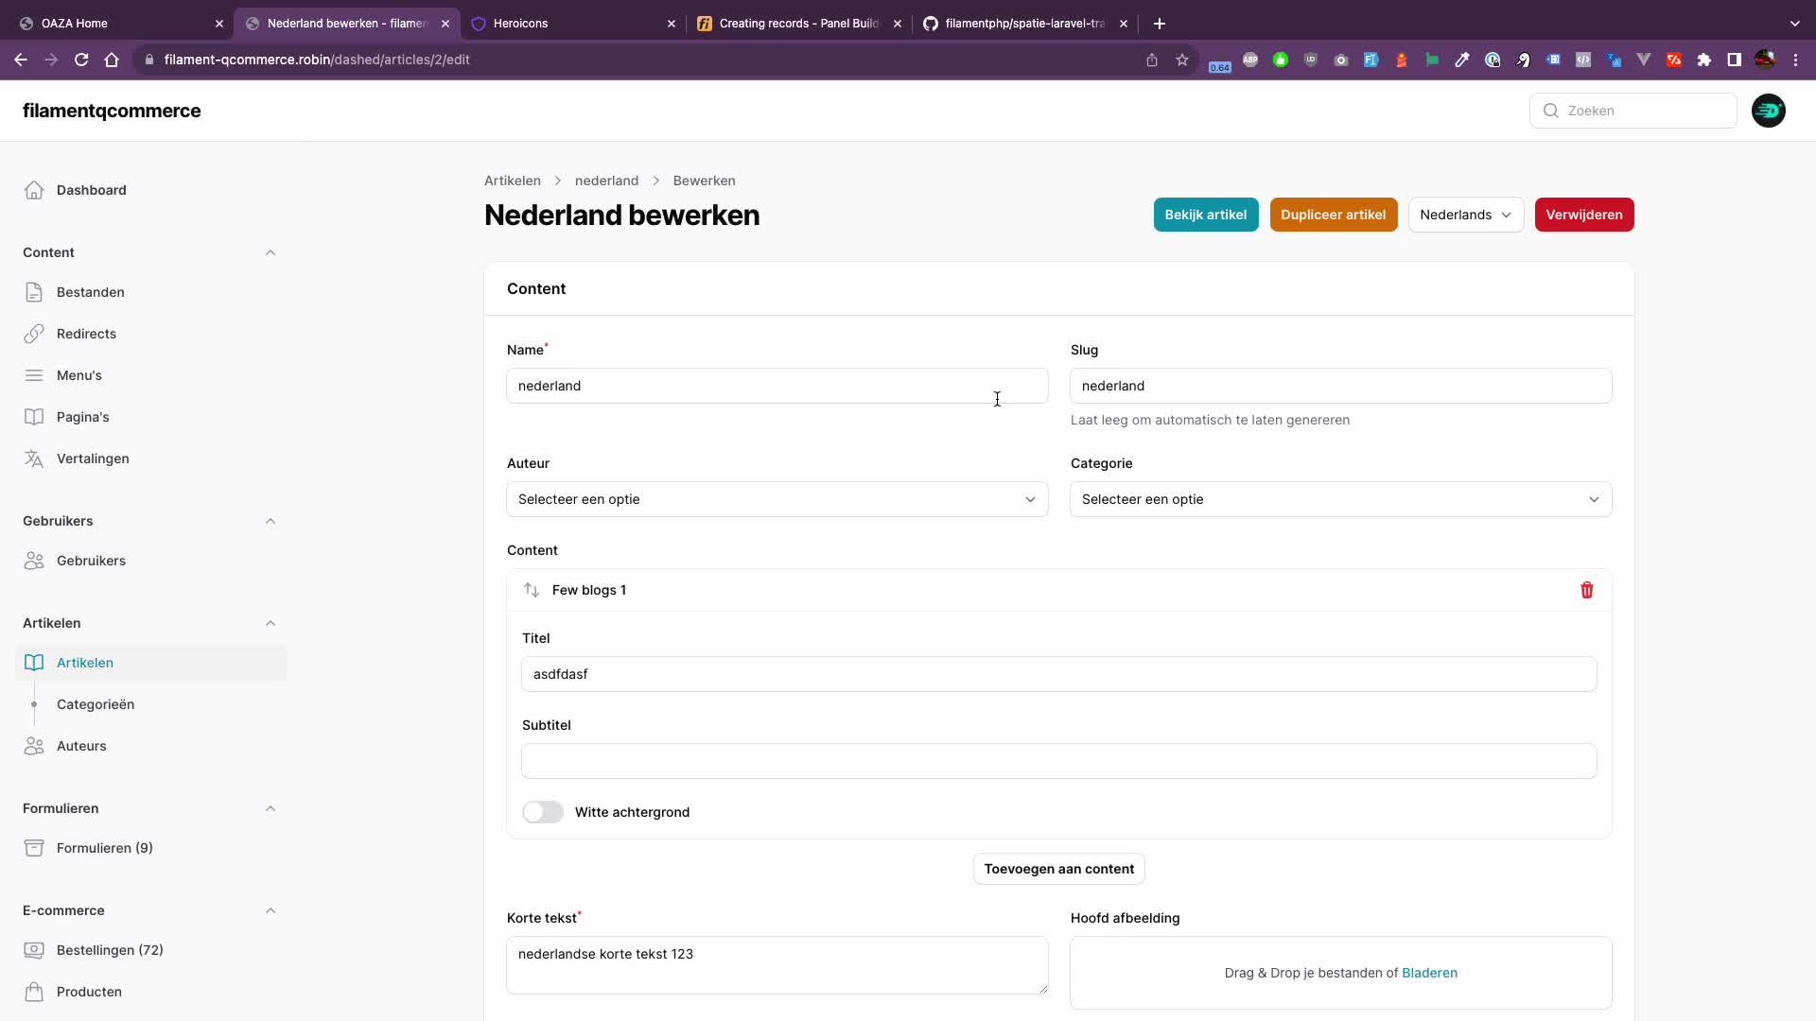The width and height of the screenshot is (1816, 1021).
Task: Click the Dashboard home icon
Action: 34,190
